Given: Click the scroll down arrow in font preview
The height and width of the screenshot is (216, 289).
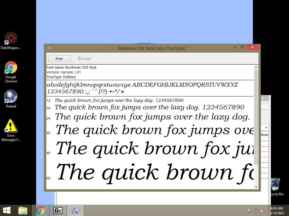Looking at the screenshot, I should (x=256, y=187).
